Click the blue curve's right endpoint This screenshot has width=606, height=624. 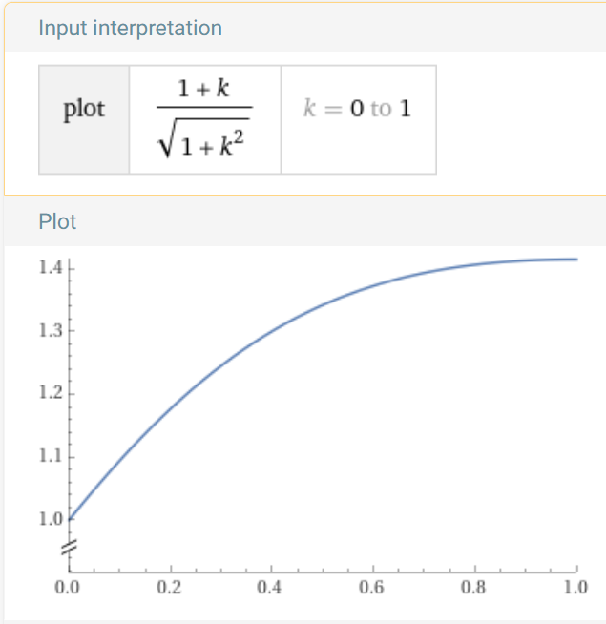tap(576, 260)
